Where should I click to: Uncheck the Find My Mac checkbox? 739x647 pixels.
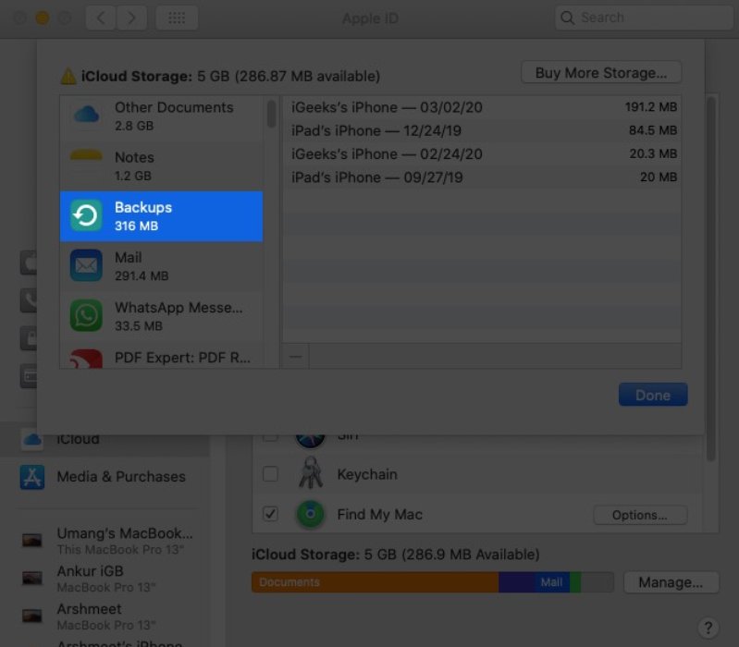(270, 514)
